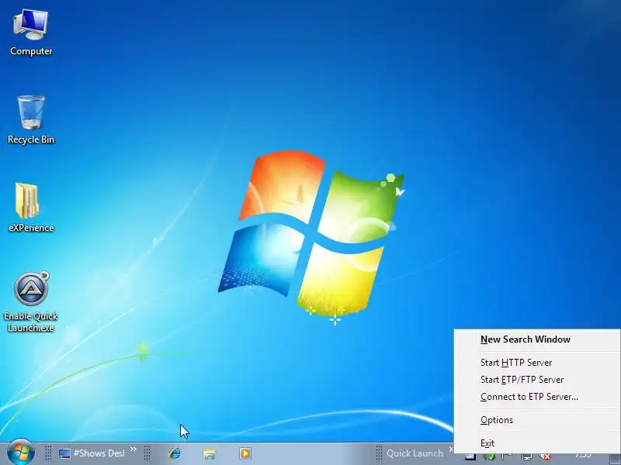Screen dimensions: 621x465
Task: Click the green checkmark tray icon
Action: (x=490, y=457)
